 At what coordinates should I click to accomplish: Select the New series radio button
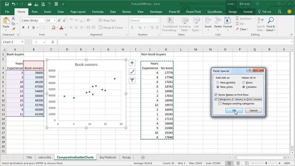[x=218, y=87]
